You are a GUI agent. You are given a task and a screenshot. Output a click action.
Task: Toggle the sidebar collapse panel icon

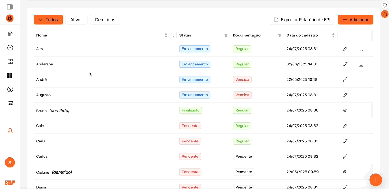[x=10, y=7]
